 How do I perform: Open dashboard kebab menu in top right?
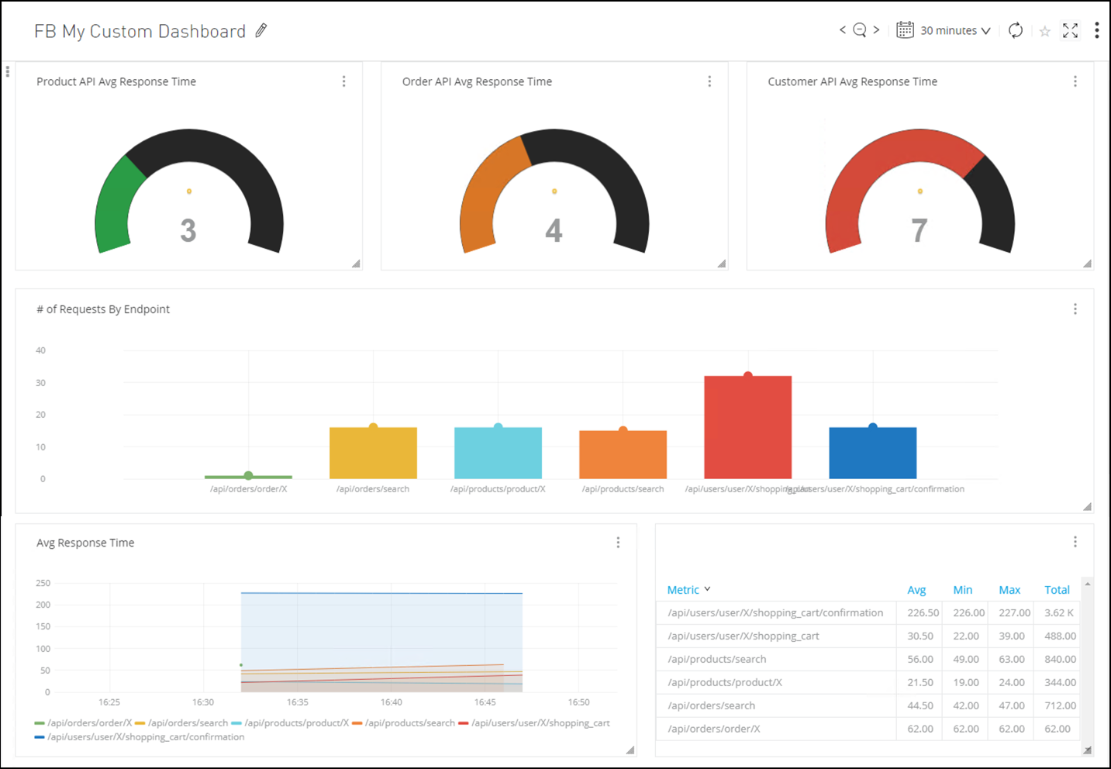click(1096, 30)
